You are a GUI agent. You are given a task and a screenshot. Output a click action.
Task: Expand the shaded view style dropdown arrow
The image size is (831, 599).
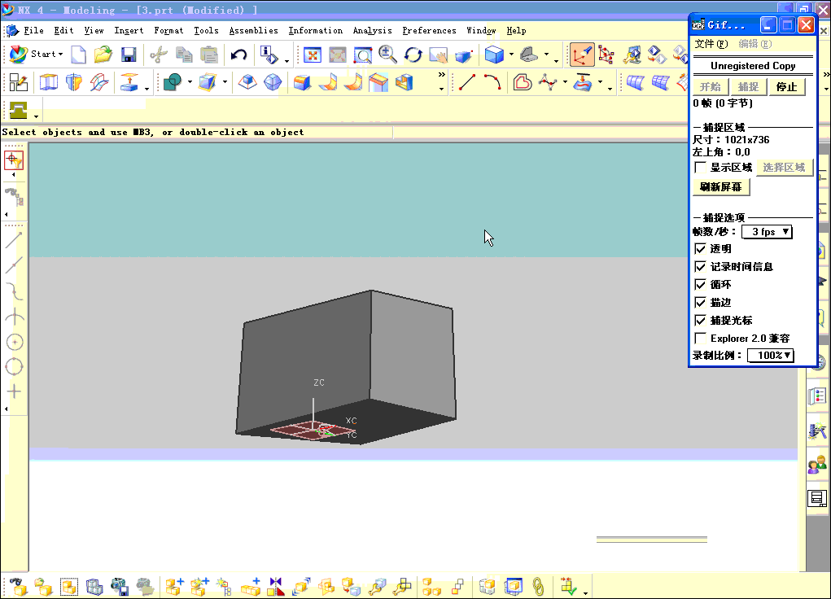tap(511, 54)
